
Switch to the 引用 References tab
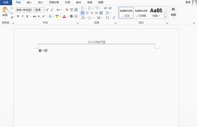pos(68,2)
